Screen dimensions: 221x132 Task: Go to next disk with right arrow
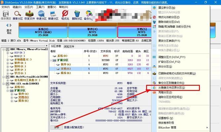point(11,25)
